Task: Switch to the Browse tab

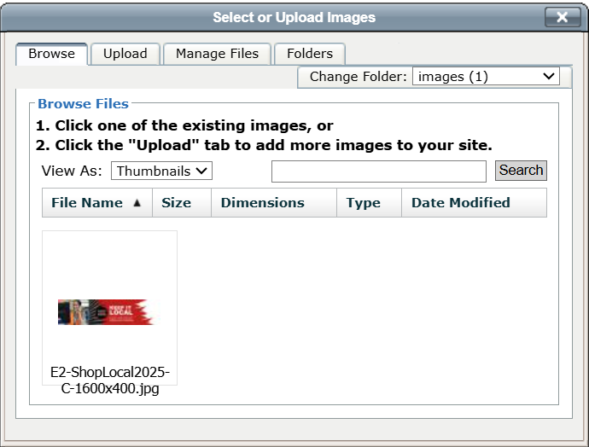Action: [51, 54]
